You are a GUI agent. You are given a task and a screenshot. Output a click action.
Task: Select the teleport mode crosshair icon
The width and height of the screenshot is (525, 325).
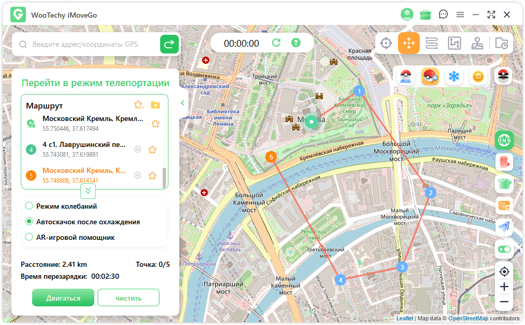[x=386, y=43]
